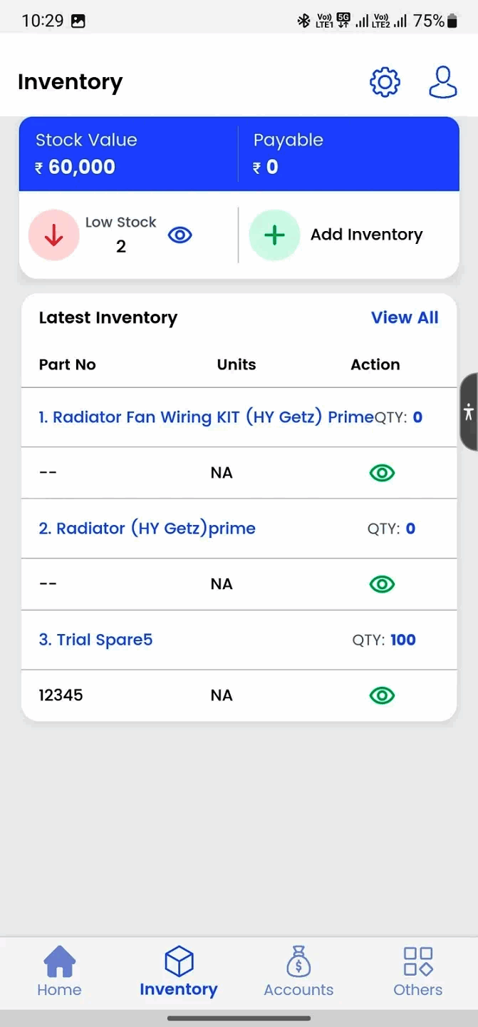Tap the Add Inventory label
This screenshot has width=478, height=1027.
pos(366,235)
